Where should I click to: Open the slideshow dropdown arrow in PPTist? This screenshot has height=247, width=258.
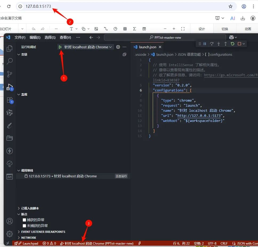click(223, 18)
